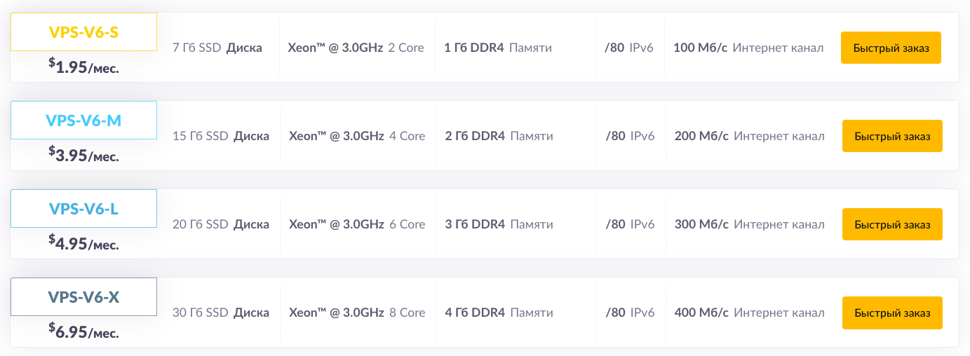This screenshot has height=356, width=970.
Task: Open the VPS-V6-X plan title
Action: 83,296
